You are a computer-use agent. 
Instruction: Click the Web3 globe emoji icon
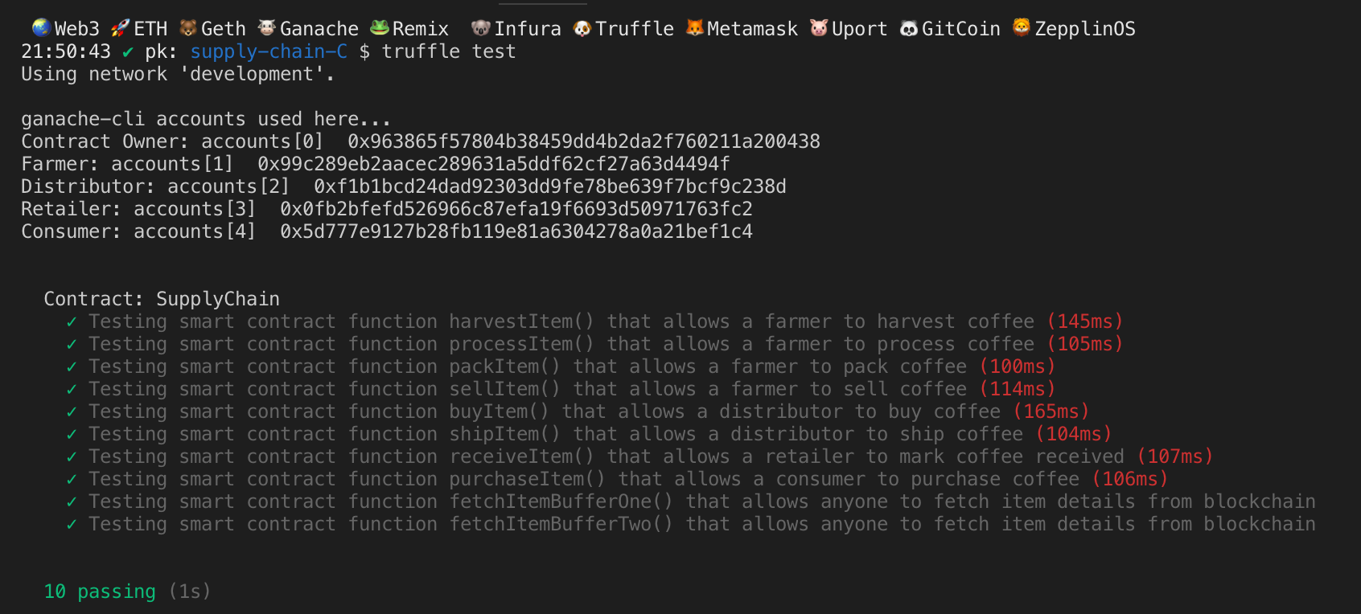[x=41, y=28]
